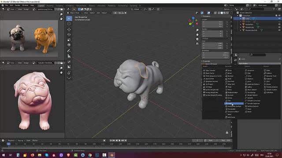
Task: Select the Soft Body modifier
Action: point(269,93)
